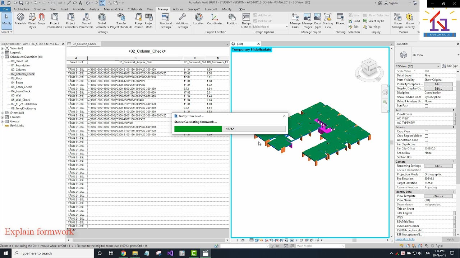Viewport: 460px width, 258px height.
Task: Open the Properties help link
Action: 405,239
